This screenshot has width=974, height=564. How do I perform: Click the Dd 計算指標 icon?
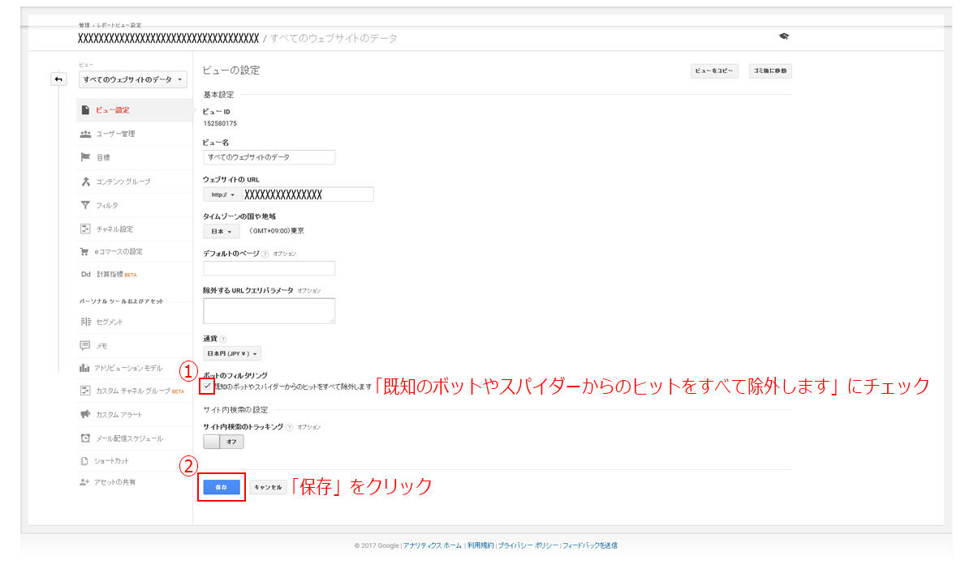85,274
